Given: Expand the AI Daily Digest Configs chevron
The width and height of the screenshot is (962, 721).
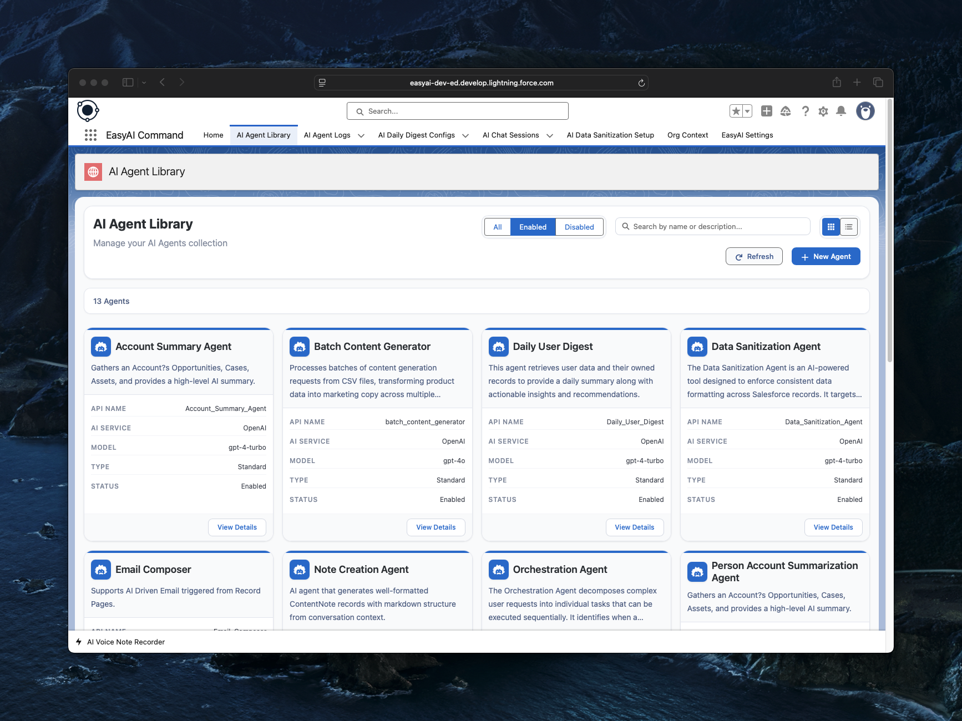Looking at the screenshot, I should pyautogui.click(x=465, y=136).
